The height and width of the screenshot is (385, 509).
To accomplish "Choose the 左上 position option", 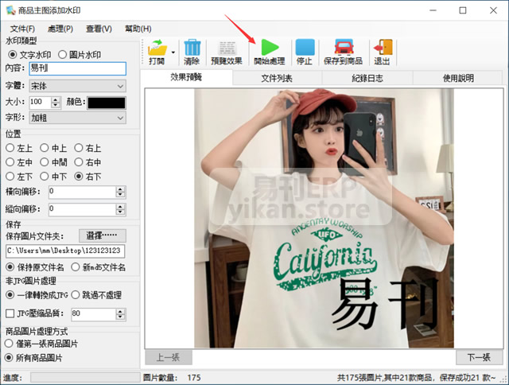I will click(10, 147).
